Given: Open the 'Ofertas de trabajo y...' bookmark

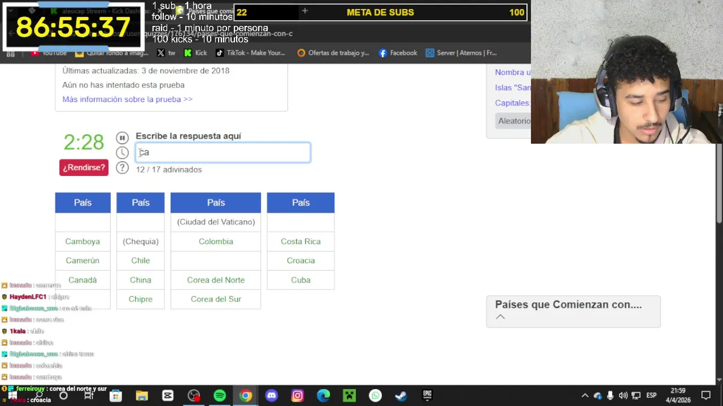Looking at the screenshot, I should coord(333,53).
